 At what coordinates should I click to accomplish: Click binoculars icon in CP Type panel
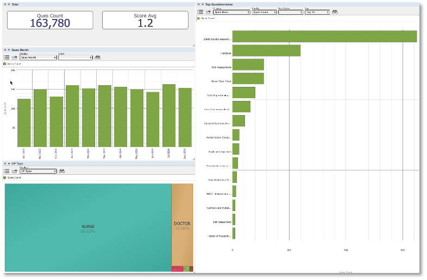(x=62, y=171)
